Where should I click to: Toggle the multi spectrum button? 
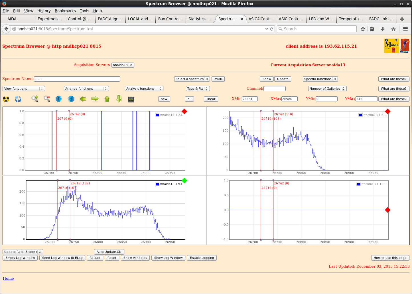tap(218, 79)
